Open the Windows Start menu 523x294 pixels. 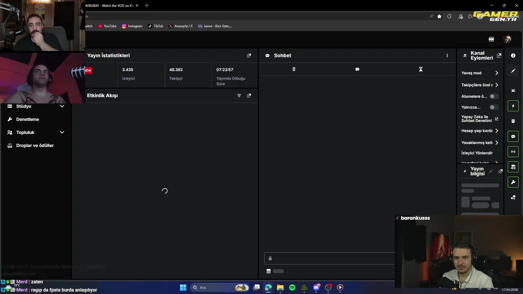[183, 287]
